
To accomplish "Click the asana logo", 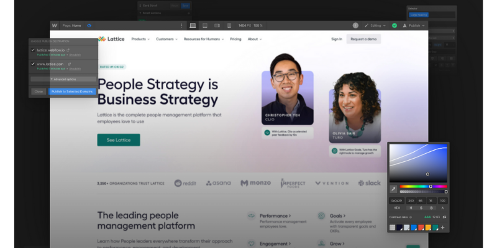I will pyautogui.click(x=219, y=183).
